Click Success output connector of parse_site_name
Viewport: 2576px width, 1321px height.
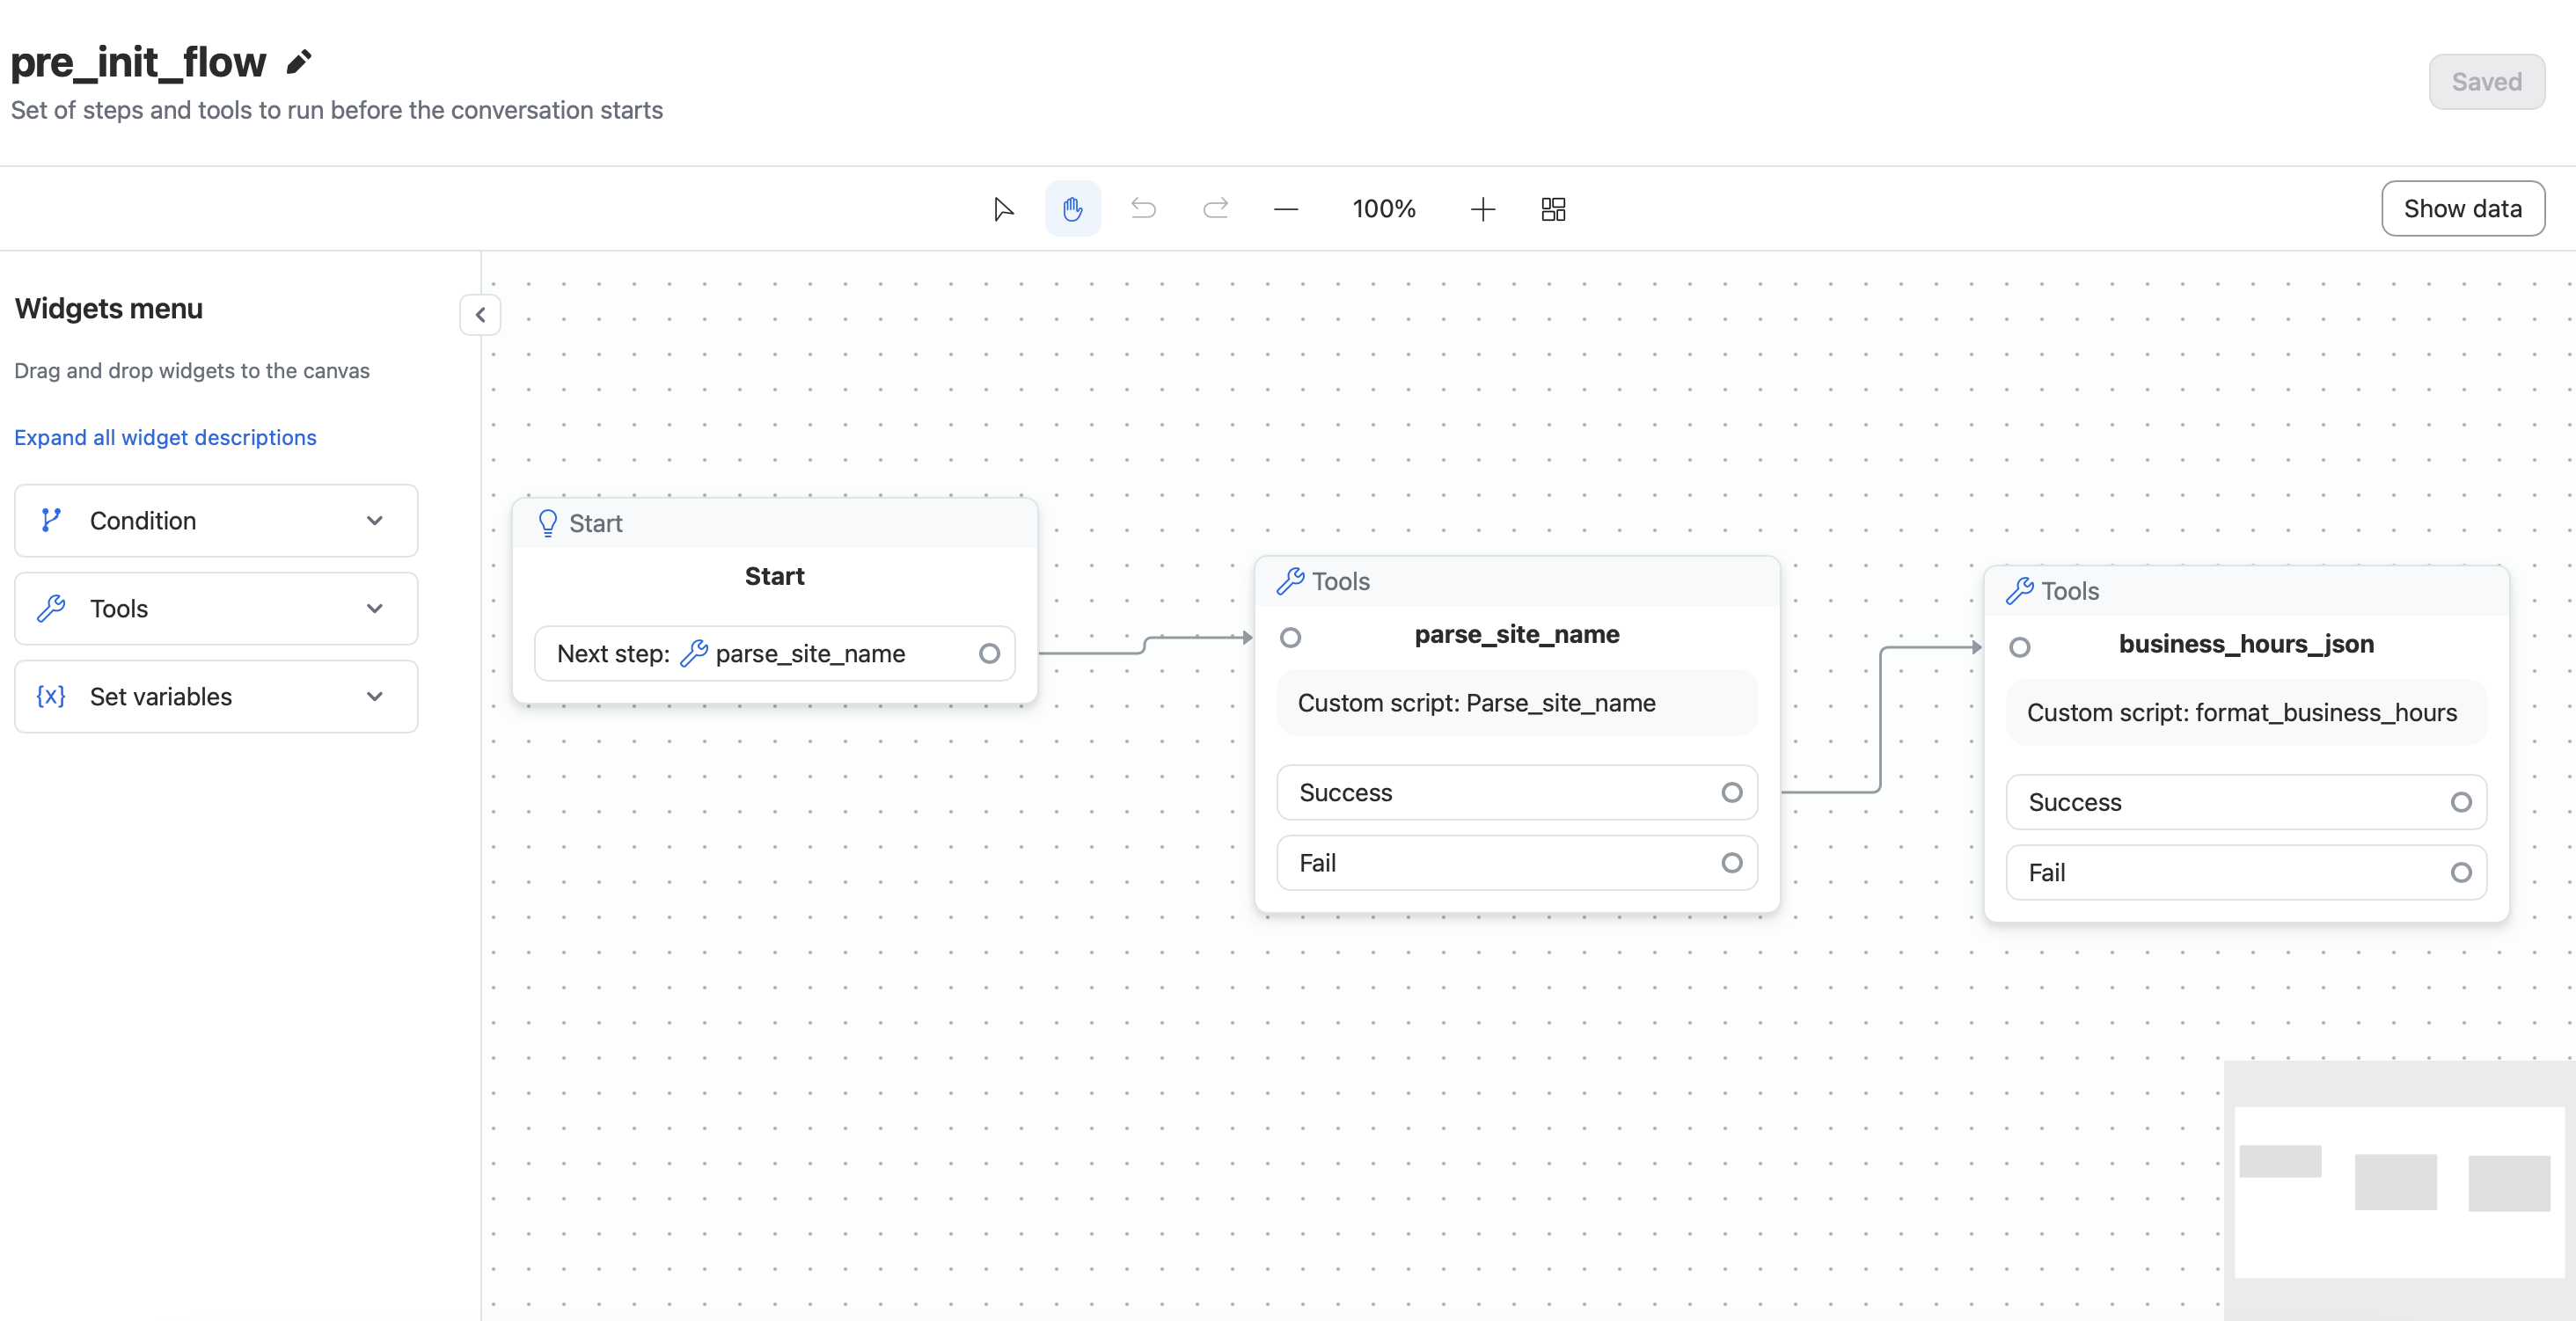pos(1732,793)
